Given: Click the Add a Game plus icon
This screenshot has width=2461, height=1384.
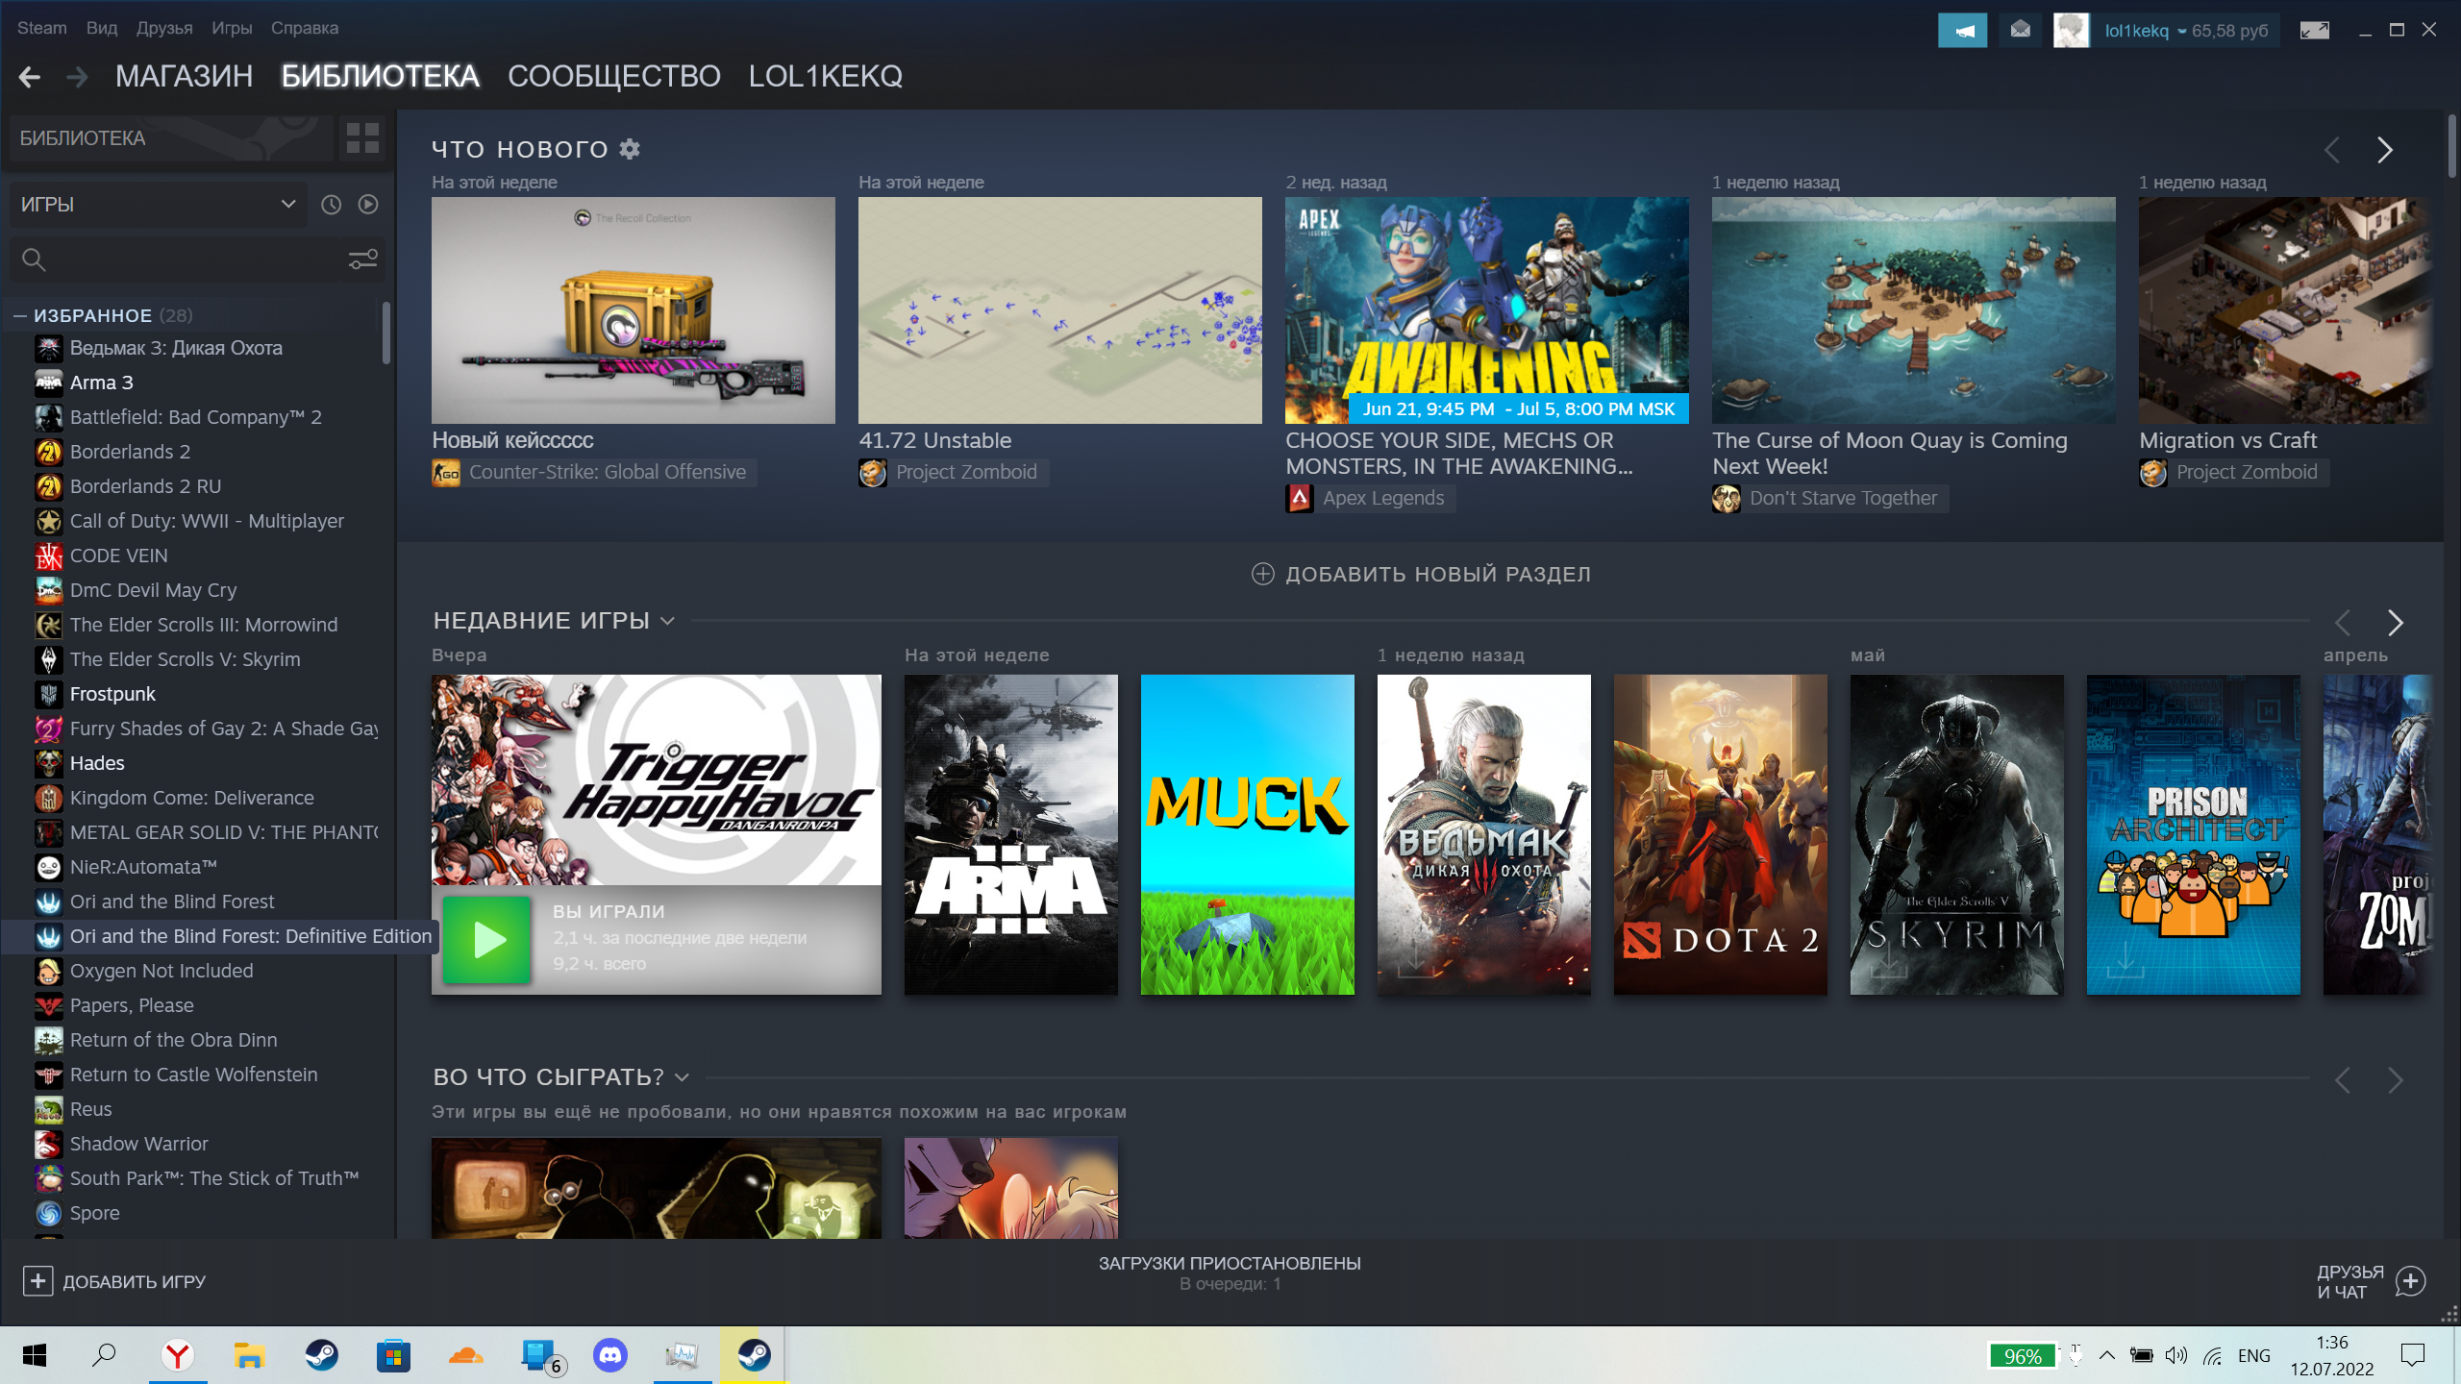Looking at the screenshot, I should [x=37, y=1281].
